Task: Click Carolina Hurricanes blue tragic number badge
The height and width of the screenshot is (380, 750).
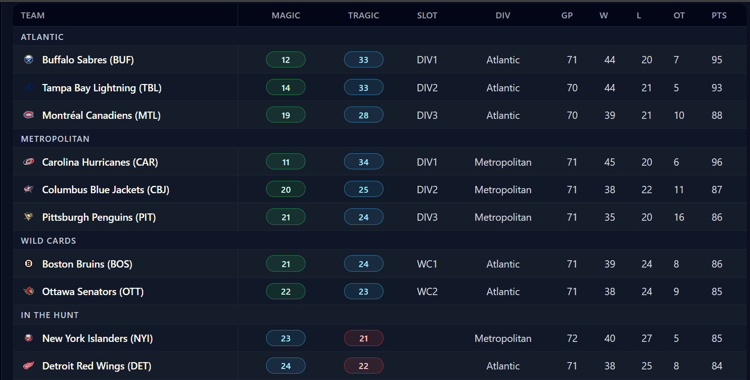Action: click(363, 162)
